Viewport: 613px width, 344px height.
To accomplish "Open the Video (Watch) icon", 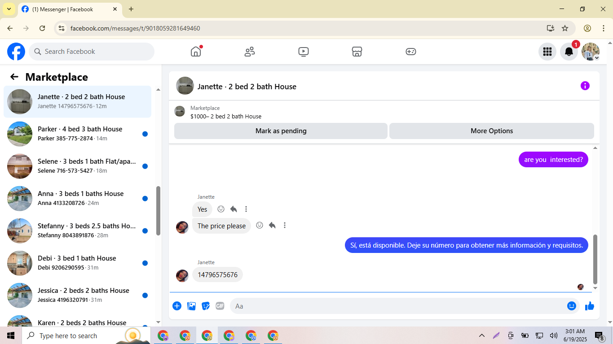I will pos(304,52).
